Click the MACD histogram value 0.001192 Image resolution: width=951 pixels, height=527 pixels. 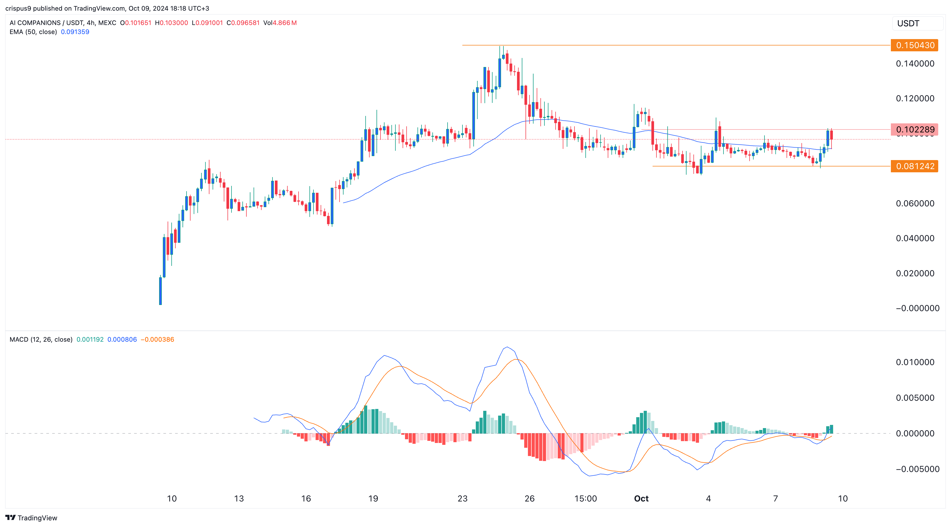pyautogui.click(x=90, y=339)
